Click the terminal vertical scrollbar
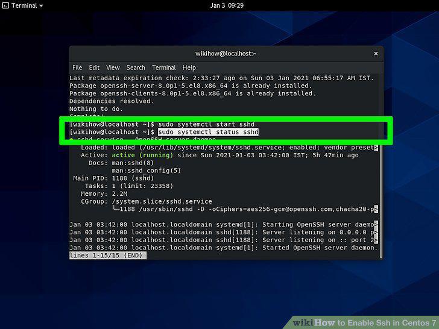 pyautogui.click(x=381, y=202)
